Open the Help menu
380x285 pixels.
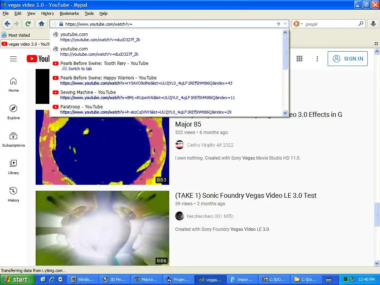pos(104,13)
